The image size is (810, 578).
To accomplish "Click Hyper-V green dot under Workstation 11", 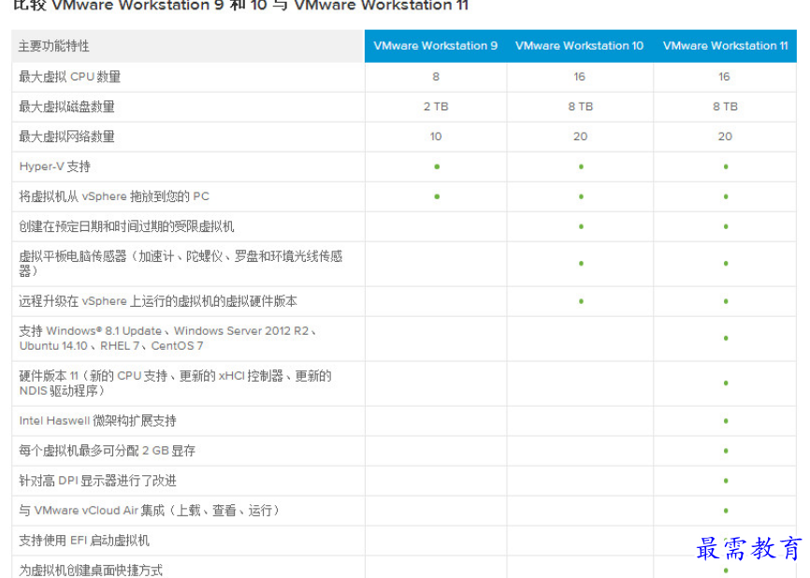I will coord(726,166).
